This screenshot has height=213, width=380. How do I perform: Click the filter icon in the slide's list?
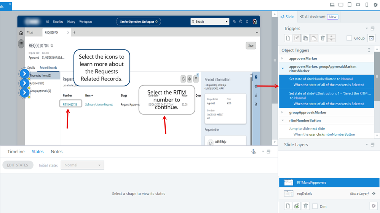click(x=196, y=79)
